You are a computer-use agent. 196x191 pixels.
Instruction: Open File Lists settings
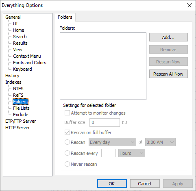click(21, 108)
